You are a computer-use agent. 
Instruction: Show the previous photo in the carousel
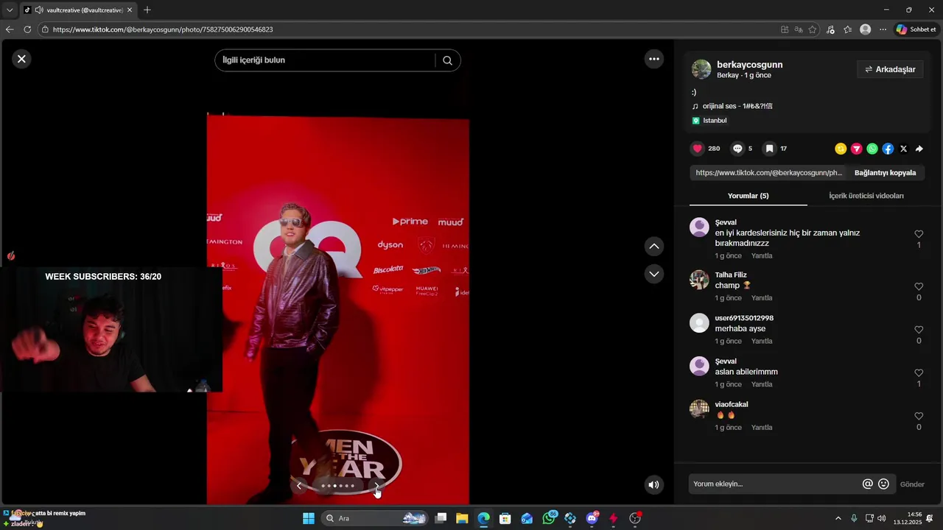click(299, 485)
